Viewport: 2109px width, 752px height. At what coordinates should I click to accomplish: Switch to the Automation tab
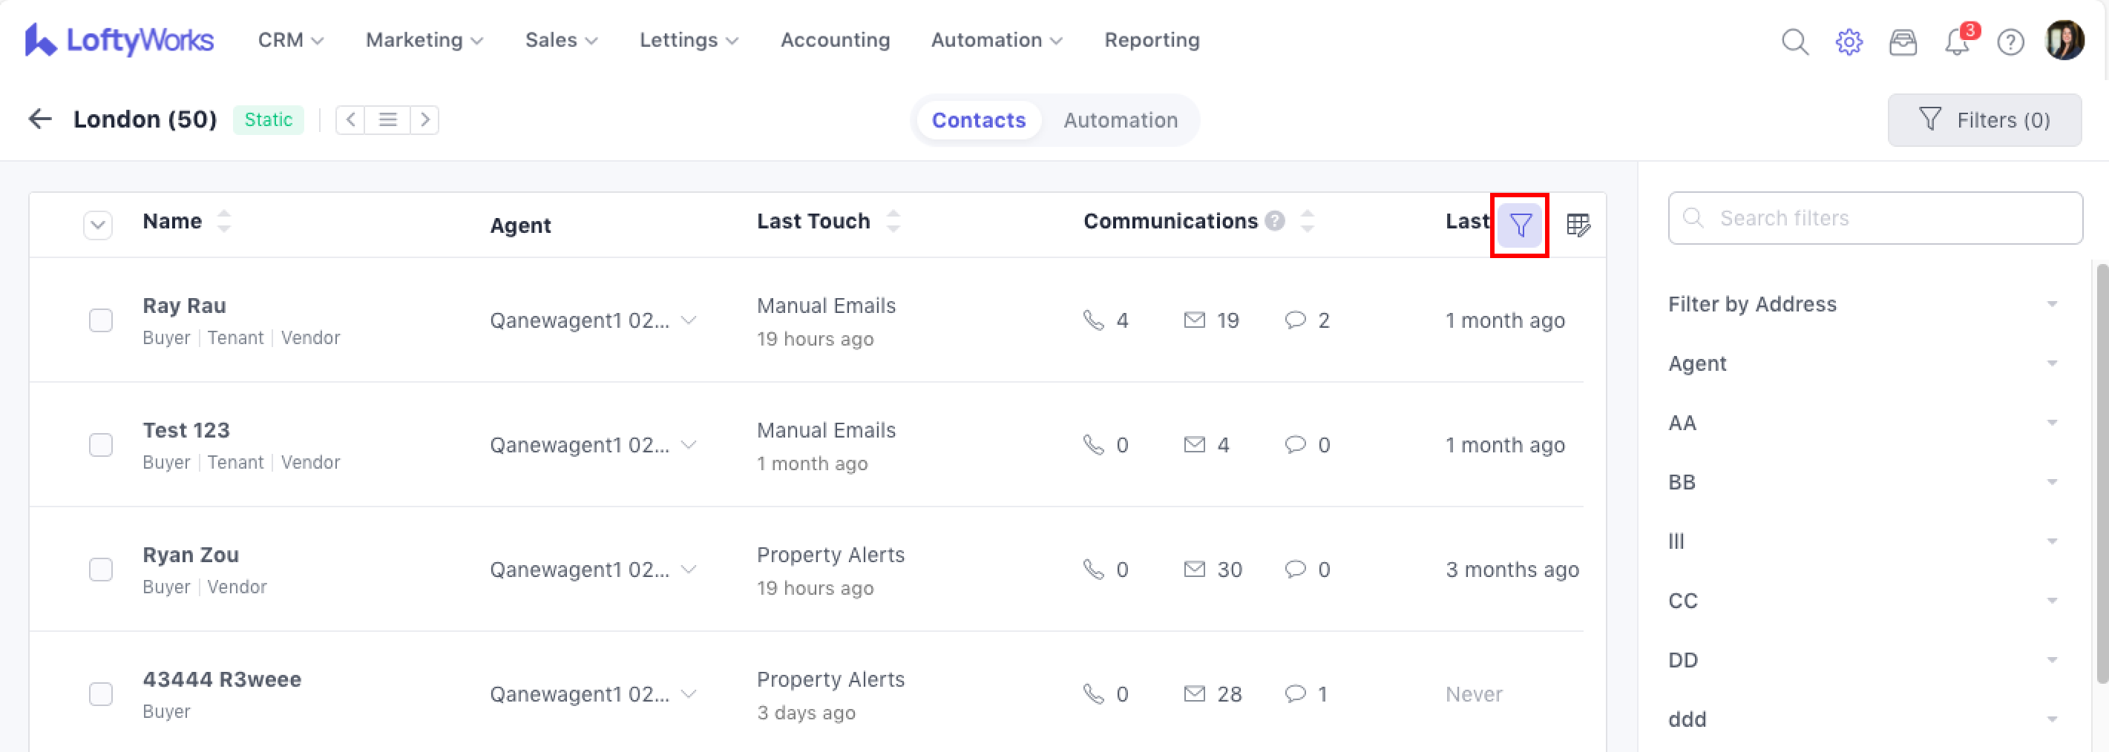click(x=1120, y=120)
